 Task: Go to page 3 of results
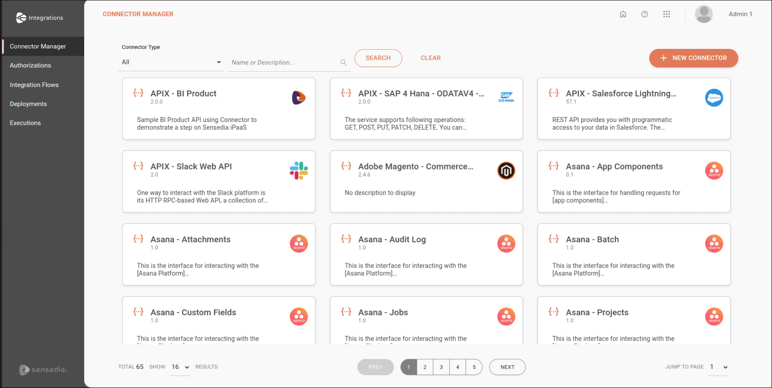tap(441, 367)
